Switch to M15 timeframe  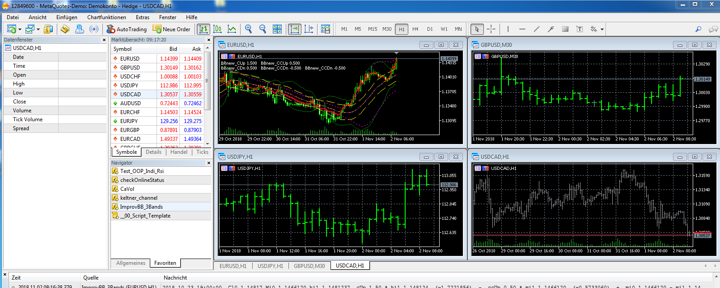pyautogui.click(x=373, y=29)
